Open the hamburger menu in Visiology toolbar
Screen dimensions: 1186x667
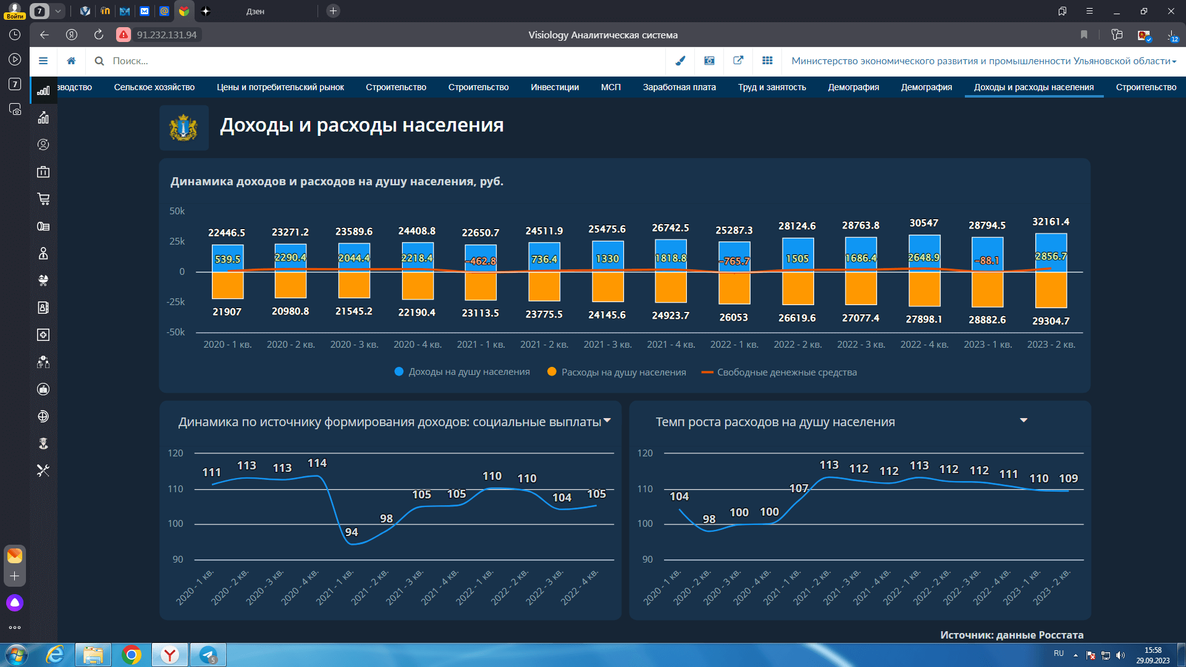[x=43, y=61]
